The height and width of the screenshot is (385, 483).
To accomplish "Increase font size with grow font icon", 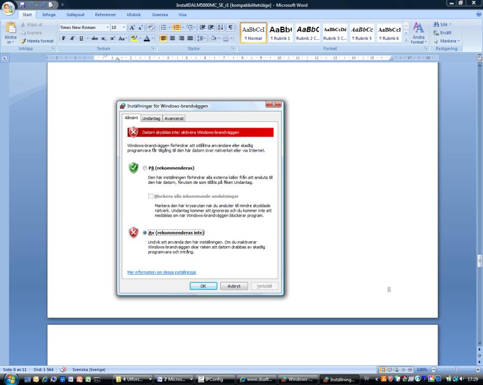I will 132,28.
